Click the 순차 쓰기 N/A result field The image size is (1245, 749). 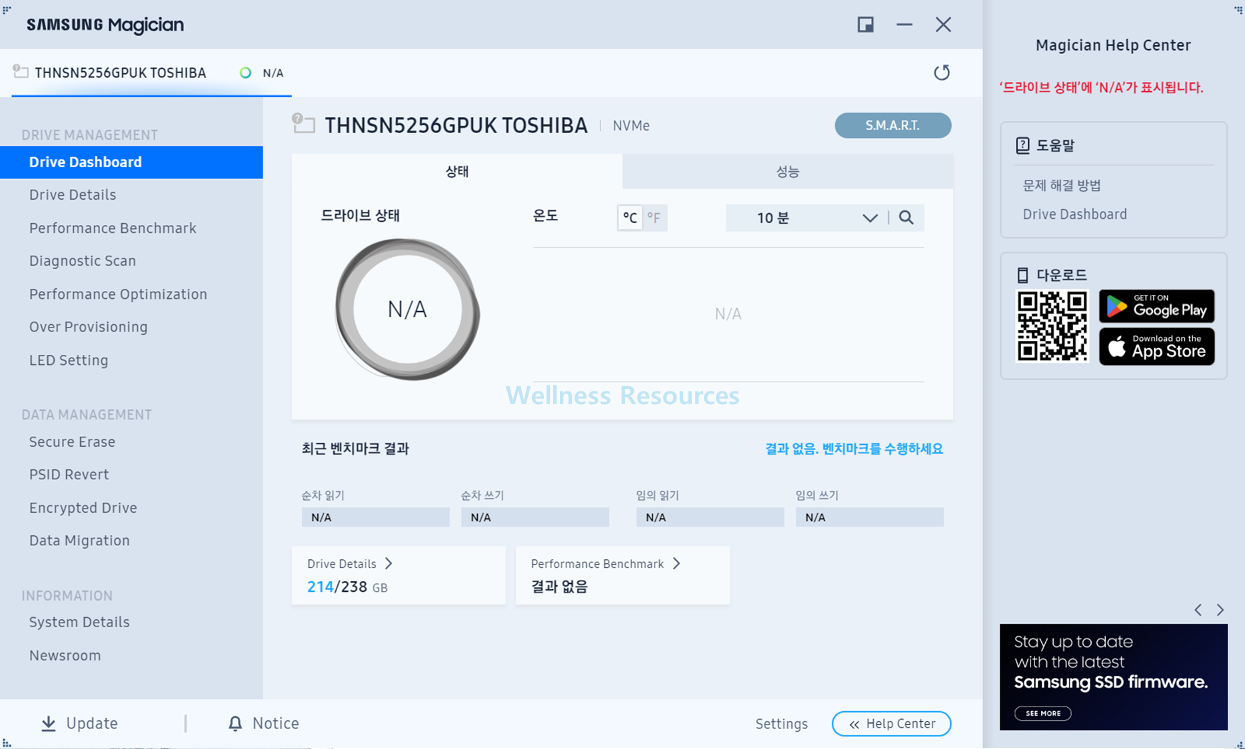(x=535, y=517)
